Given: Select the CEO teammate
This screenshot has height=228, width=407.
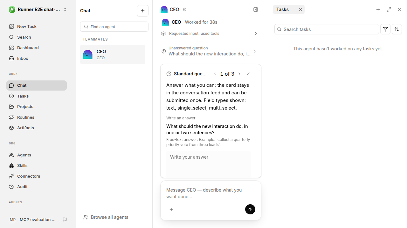Looking at the screenshot, I should [x=113, y=54].
